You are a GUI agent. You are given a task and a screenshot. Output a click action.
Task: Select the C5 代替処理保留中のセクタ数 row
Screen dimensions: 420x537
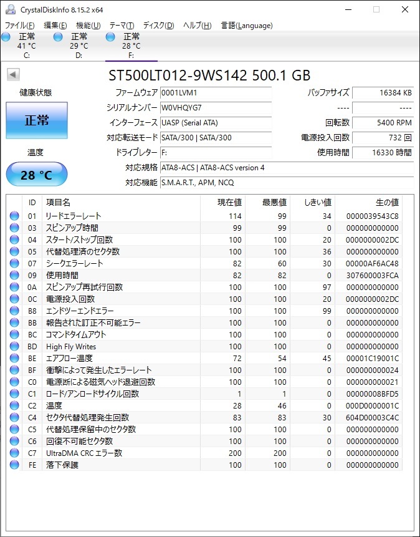204,429
